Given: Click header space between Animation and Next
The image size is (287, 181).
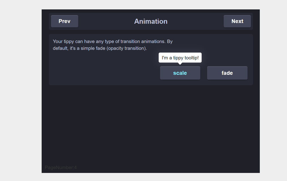Looking at the screenshot, I should 195,22.
